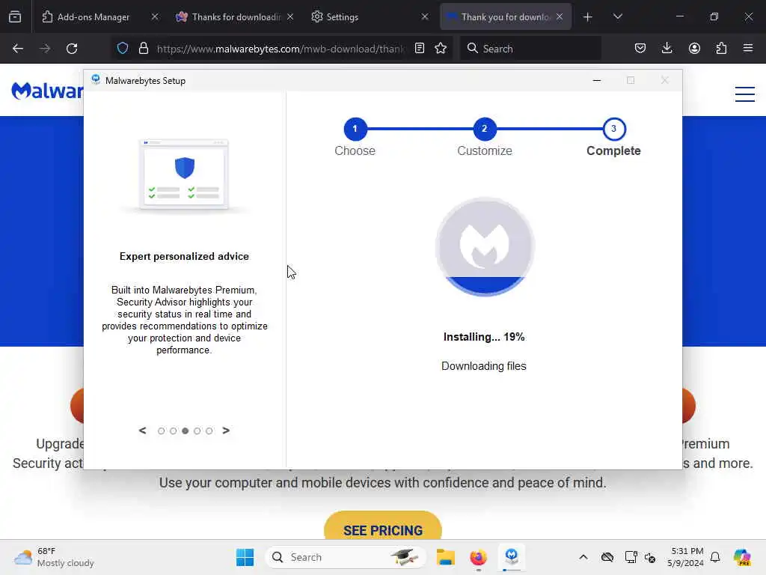Open File Explorer from taskbar
This screenshot has height=575, width=766.
point(446,557)
